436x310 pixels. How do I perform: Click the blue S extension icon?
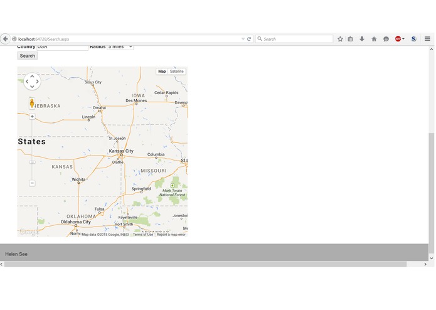414,39
